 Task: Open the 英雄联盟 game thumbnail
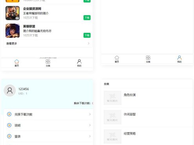(13, 31)
